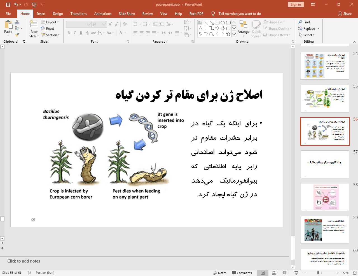
Task: Open the spell check icon in status bar
Action: (29, 273)
